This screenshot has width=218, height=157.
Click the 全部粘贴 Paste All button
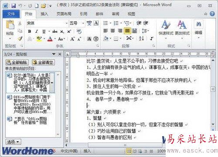17,62
